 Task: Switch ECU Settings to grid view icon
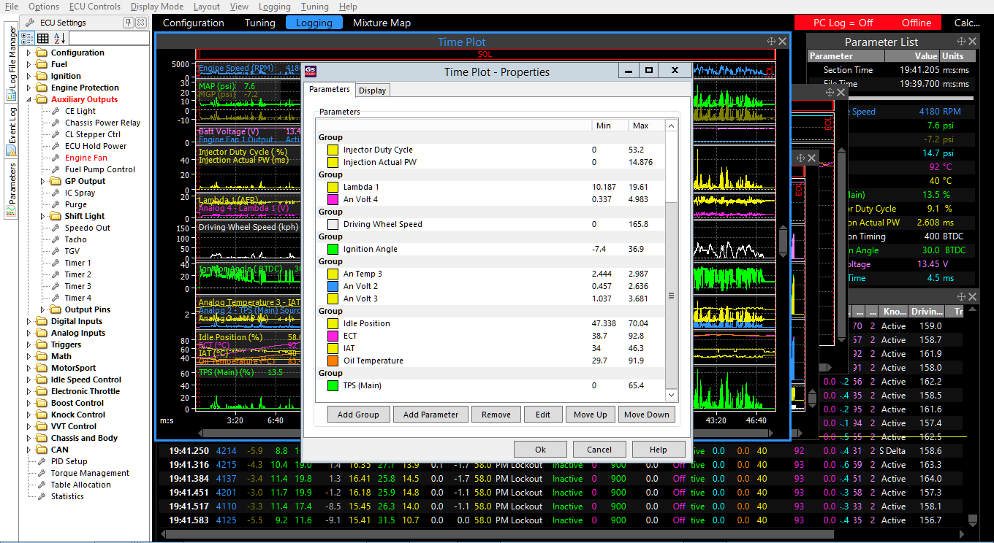pyautogui.click(x=43, y=38)
